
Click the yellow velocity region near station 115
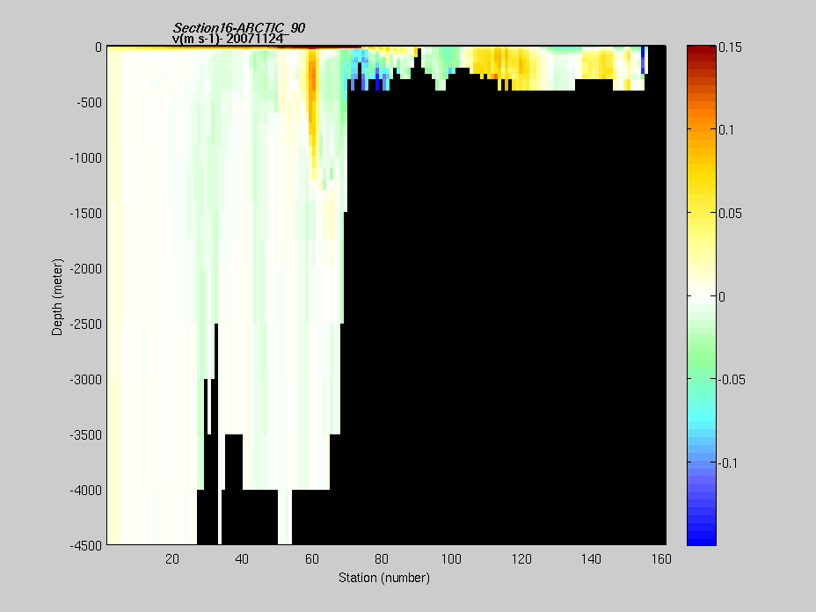point(499,62)
